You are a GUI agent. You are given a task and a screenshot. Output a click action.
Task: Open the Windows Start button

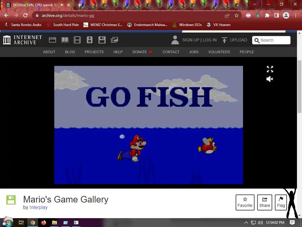click(8, 222)
